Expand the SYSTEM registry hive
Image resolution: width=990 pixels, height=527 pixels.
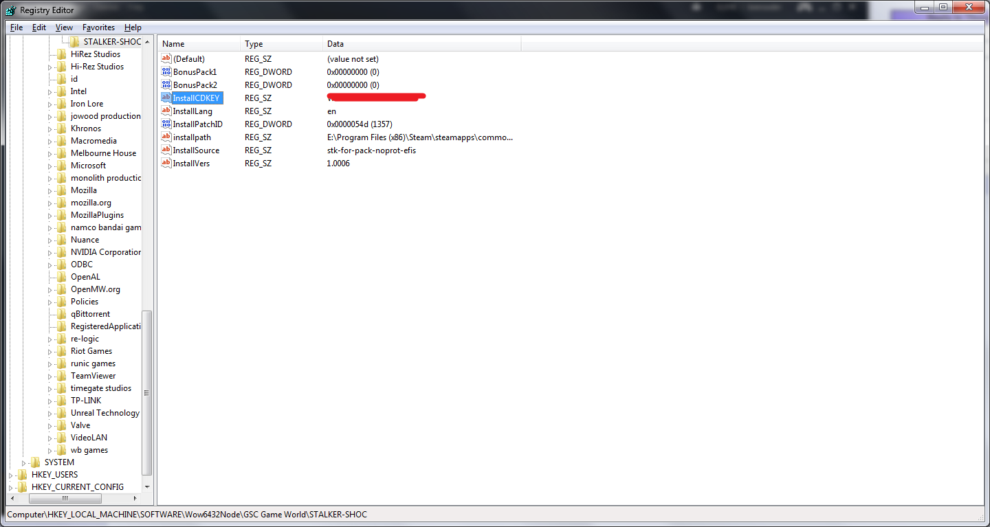pyautogui.click(x=24, y=462)
